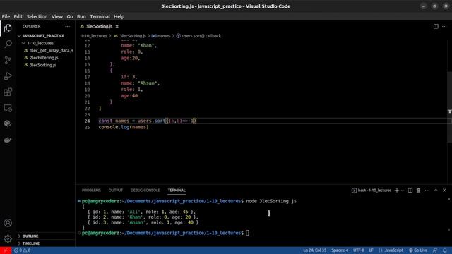Change end of line sequence LF
Image resolution: width=452 pixels, height=254 pixels.
pyautogui.click(x=371, y=250)
